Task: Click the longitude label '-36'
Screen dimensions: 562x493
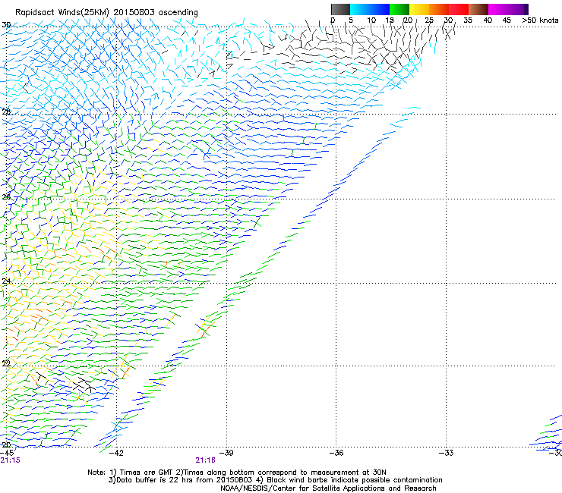Action: click(x=336, y=453)
